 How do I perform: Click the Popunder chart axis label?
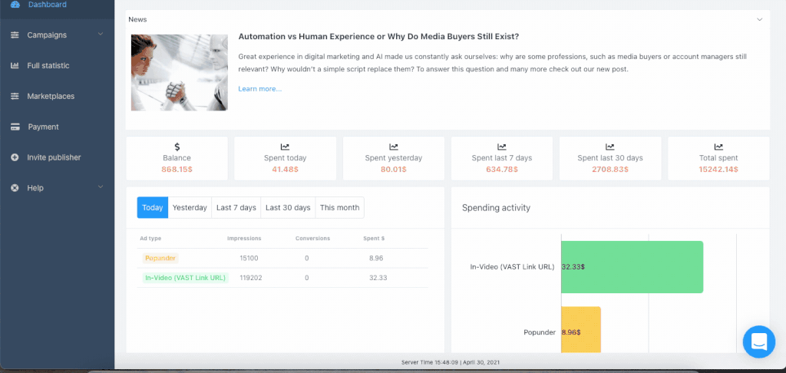click(x=540, y=332)
